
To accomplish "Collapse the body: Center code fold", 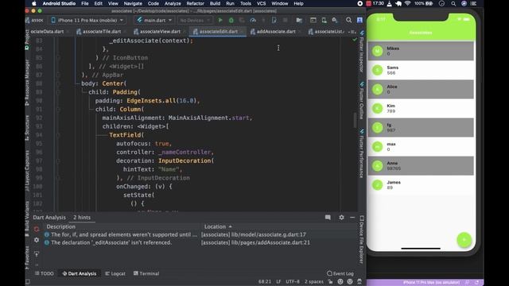I will click(x=59, y=83).
